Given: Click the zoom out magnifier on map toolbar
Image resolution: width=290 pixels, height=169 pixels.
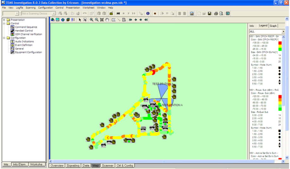Looking at the screenshot, I should 97,20.
